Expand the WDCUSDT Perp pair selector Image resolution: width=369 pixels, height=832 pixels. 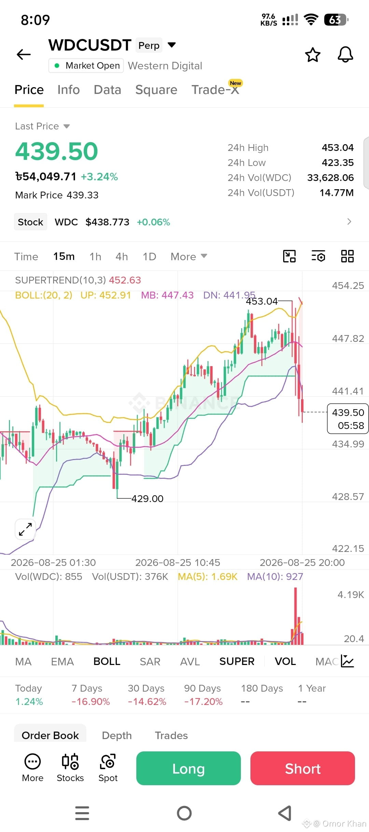pos(172,45)
